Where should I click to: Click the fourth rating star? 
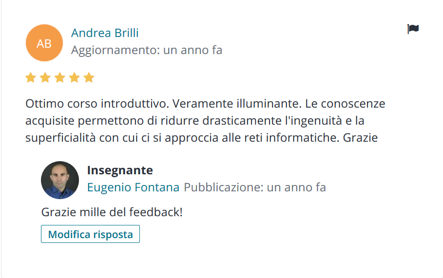(75, 77)
